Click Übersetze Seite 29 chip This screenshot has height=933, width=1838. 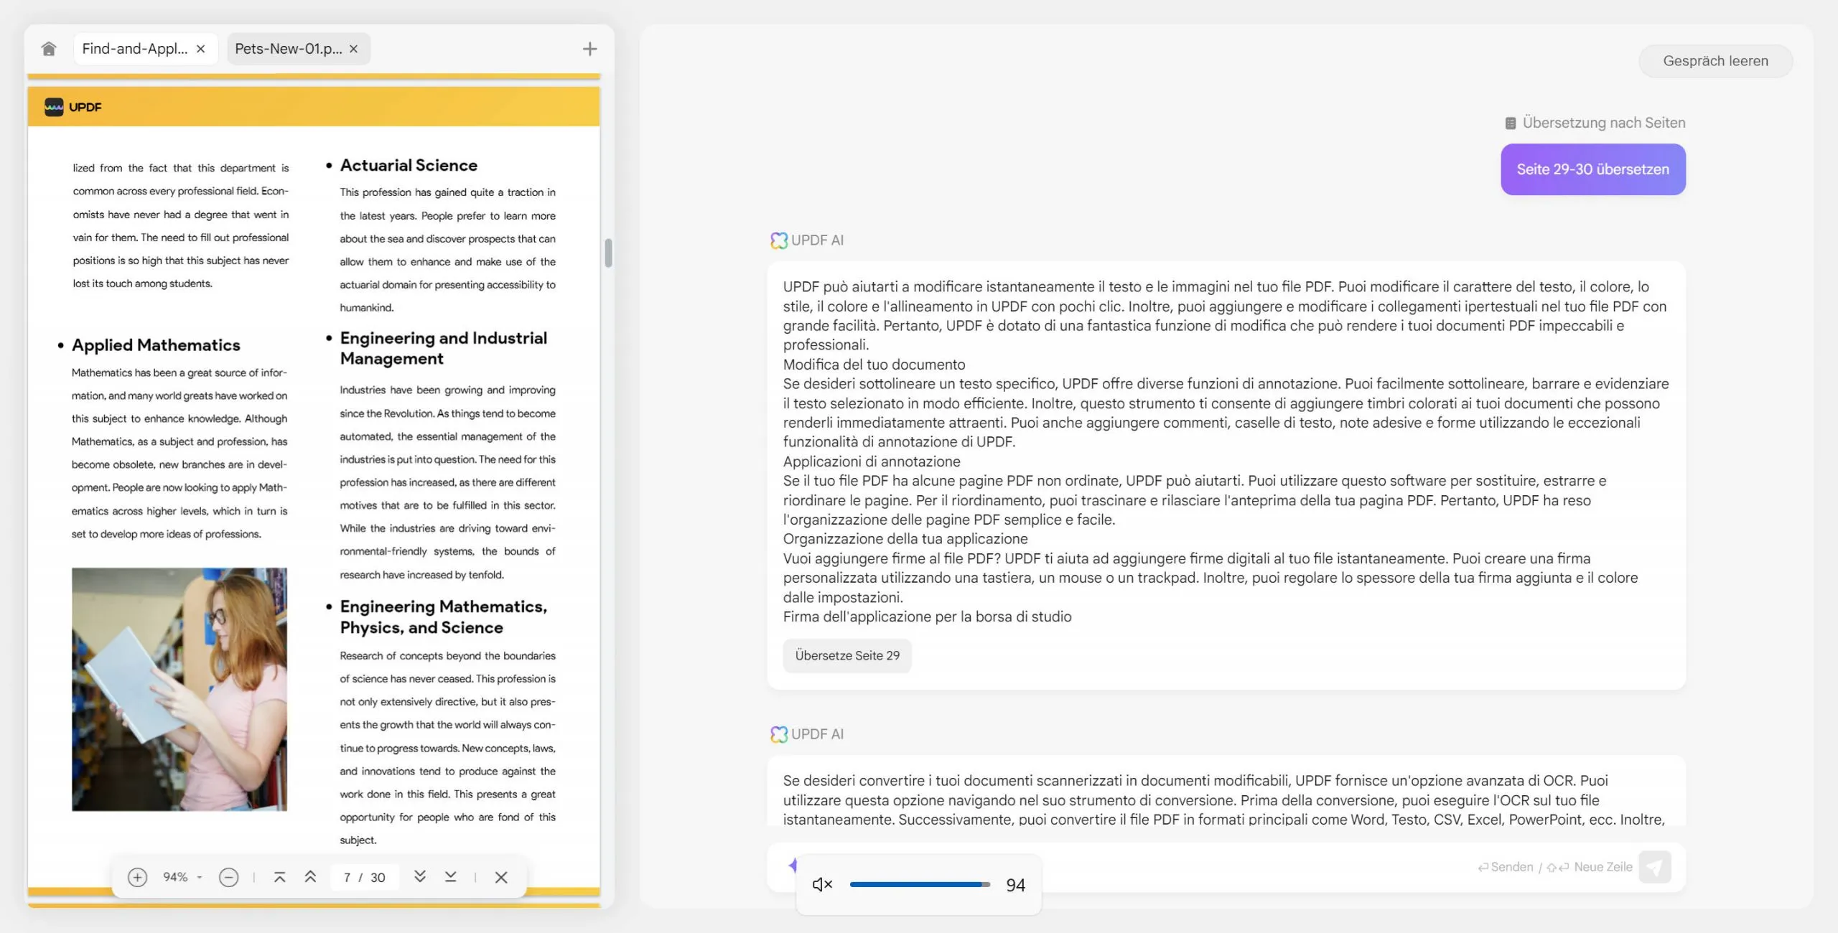point(847,655)
